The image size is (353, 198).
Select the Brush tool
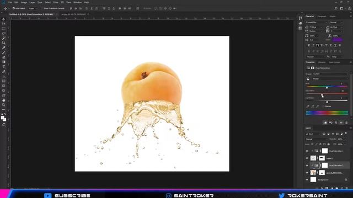4,53
